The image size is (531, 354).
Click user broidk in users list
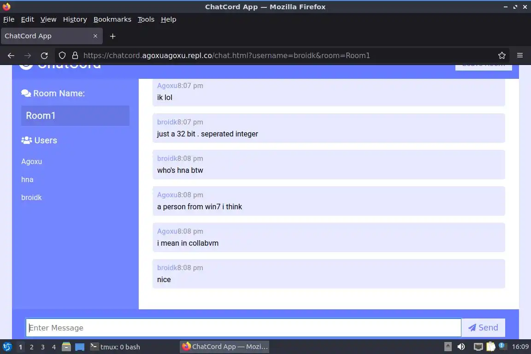pyautogui.click(x=31, y=197)
